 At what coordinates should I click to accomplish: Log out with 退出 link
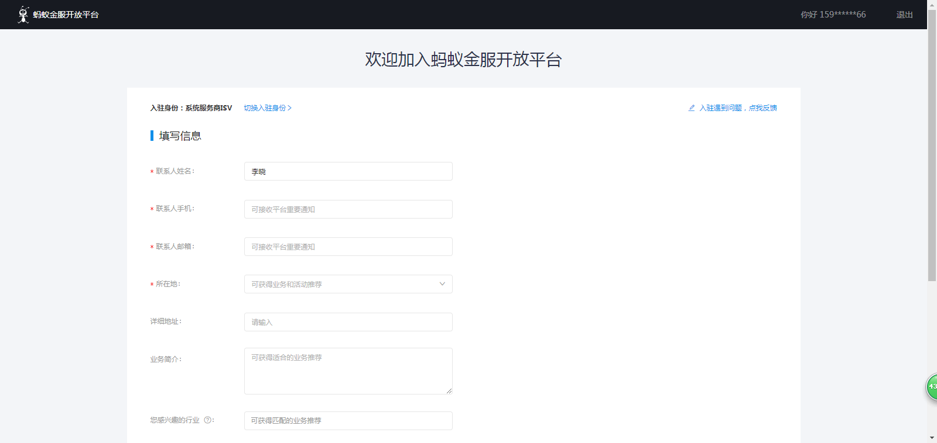coord(904,15)
